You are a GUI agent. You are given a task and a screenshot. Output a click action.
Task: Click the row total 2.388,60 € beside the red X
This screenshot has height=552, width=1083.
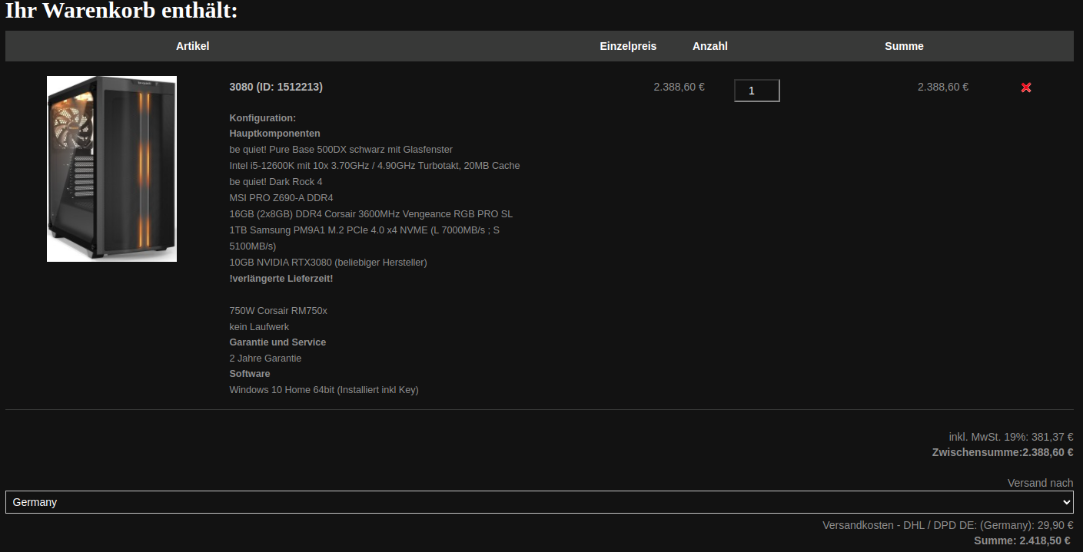(x=943, y=87)
